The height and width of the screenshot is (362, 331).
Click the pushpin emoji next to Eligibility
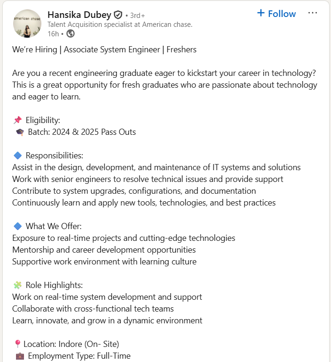pos(17,120)
